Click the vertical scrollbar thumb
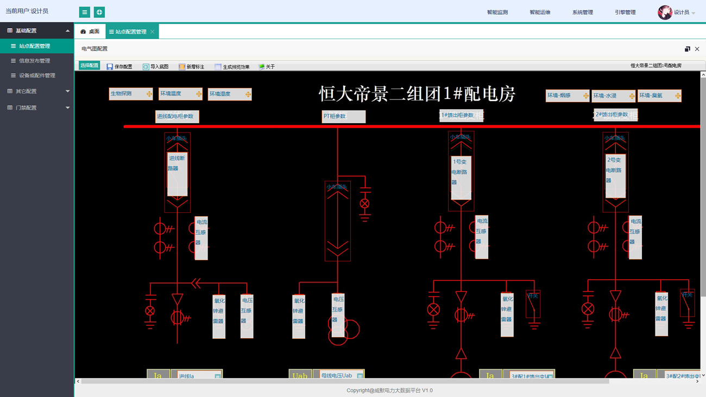Image resolution: width=706 pixels, height=397 pixels. [703, 187]
